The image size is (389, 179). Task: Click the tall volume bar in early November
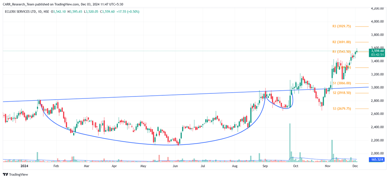click(x=332, y=151)
